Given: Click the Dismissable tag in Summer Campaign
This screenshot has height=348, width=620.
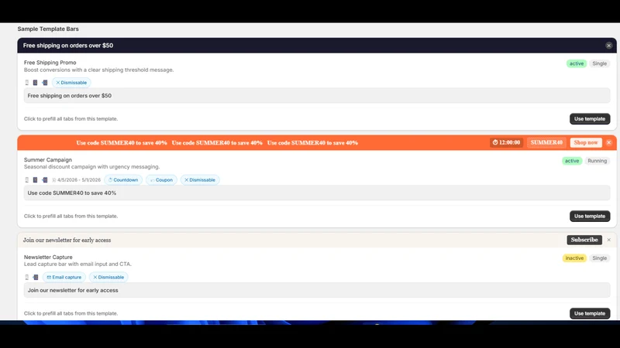Looking at the screenshot, I should click(200, 180).
